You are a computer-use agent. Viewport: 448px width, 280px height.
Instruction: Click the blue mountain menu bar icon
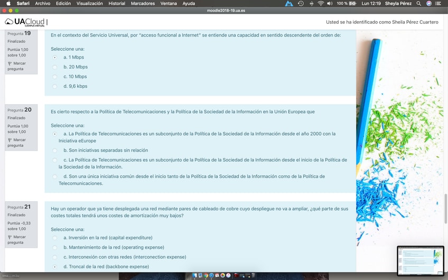point(289,3)
